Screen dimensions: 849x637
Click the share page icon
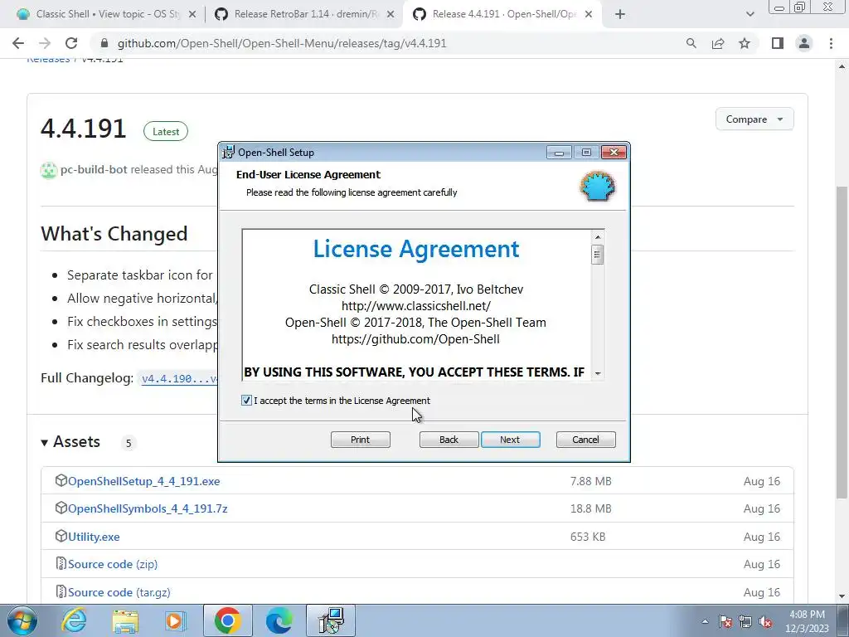click(718, 43)
